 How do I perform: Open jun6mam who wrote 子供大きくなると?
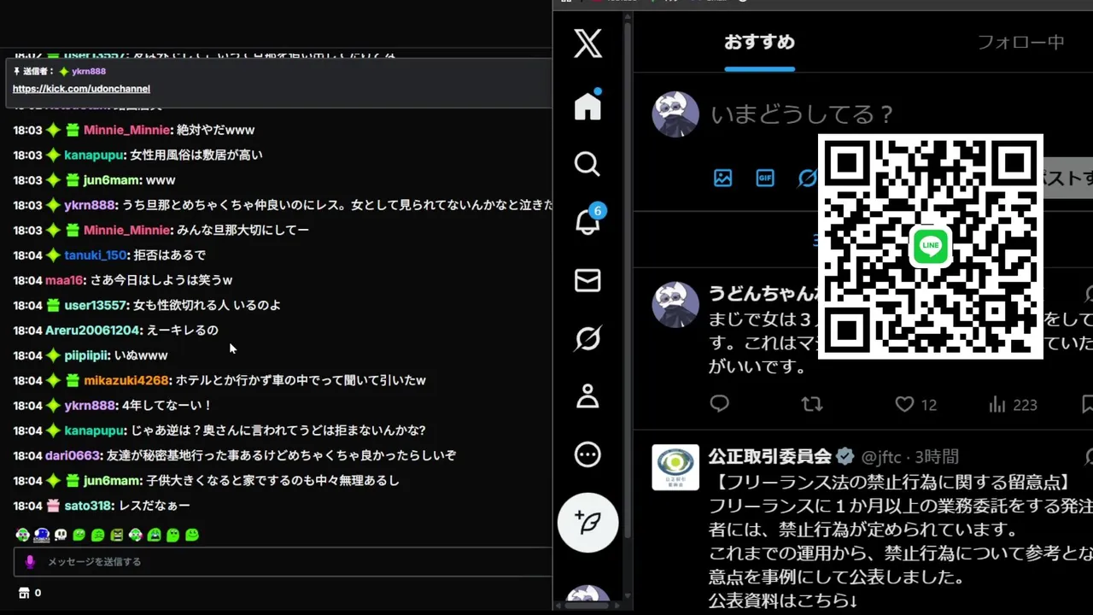click(x=112, y=481)
